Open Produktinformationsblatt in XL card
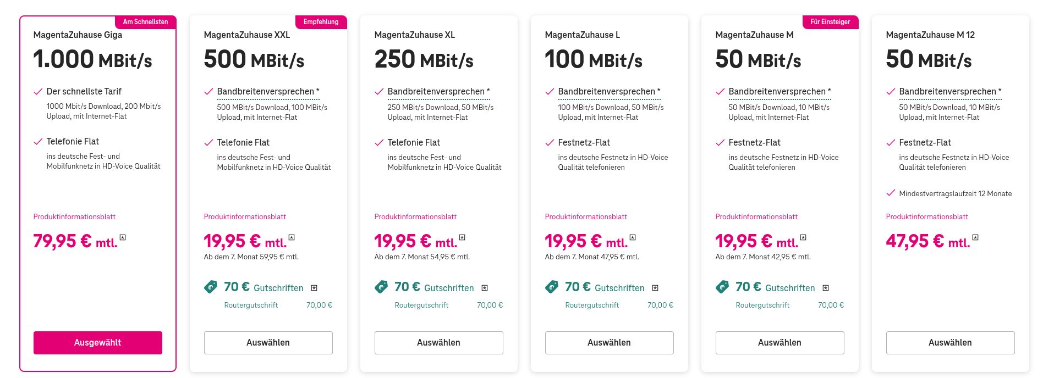Viewport: 1043px width, 378px height. (415, 216)
